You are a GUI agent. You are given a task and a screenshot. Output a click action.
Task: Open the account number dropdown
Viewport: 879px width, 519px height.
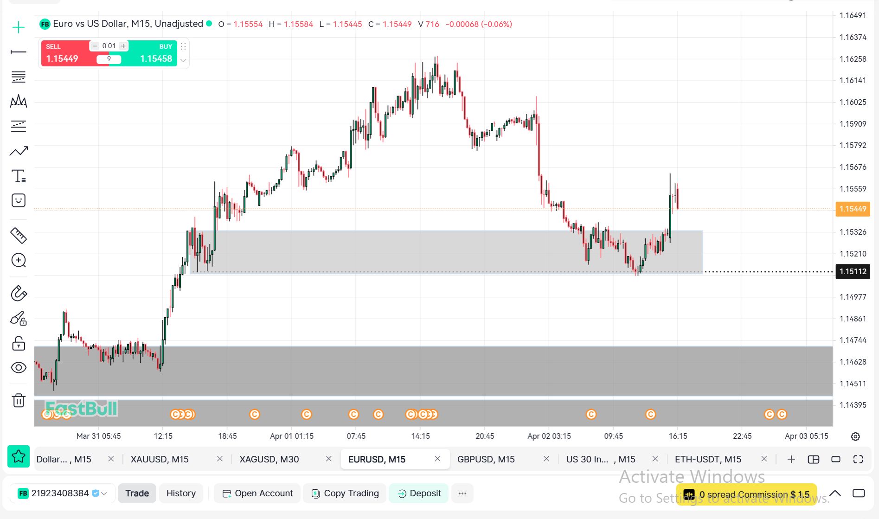pyautogui.click(x=104, y=493)
